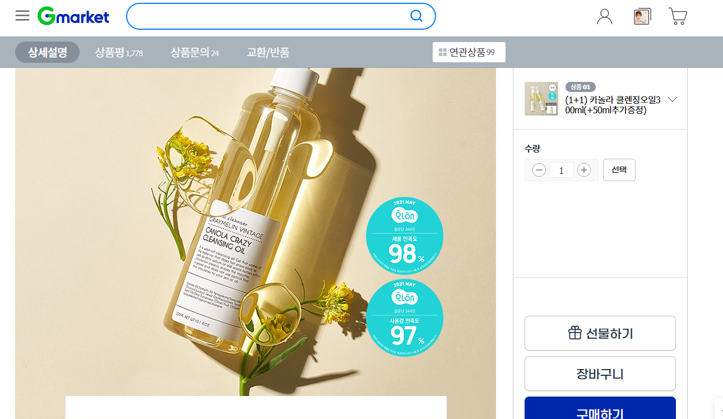
Task: Expand the 상품 01 option dropdown
Action: (x=673, y=99)
